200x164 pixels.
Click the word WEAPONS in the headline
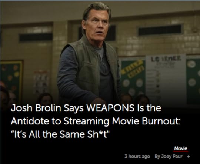(110, 108)
